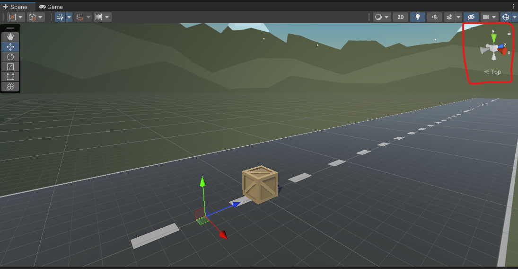Open the gizmos visibility dropdown arrow
Screen dimensions: 518x269
click(515, 17)
